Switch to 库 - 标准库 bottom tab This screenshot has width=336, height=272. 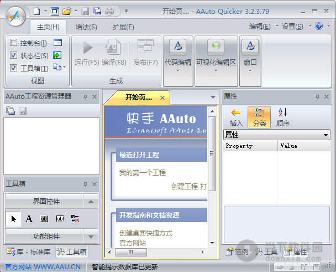(x=29, y=252)
